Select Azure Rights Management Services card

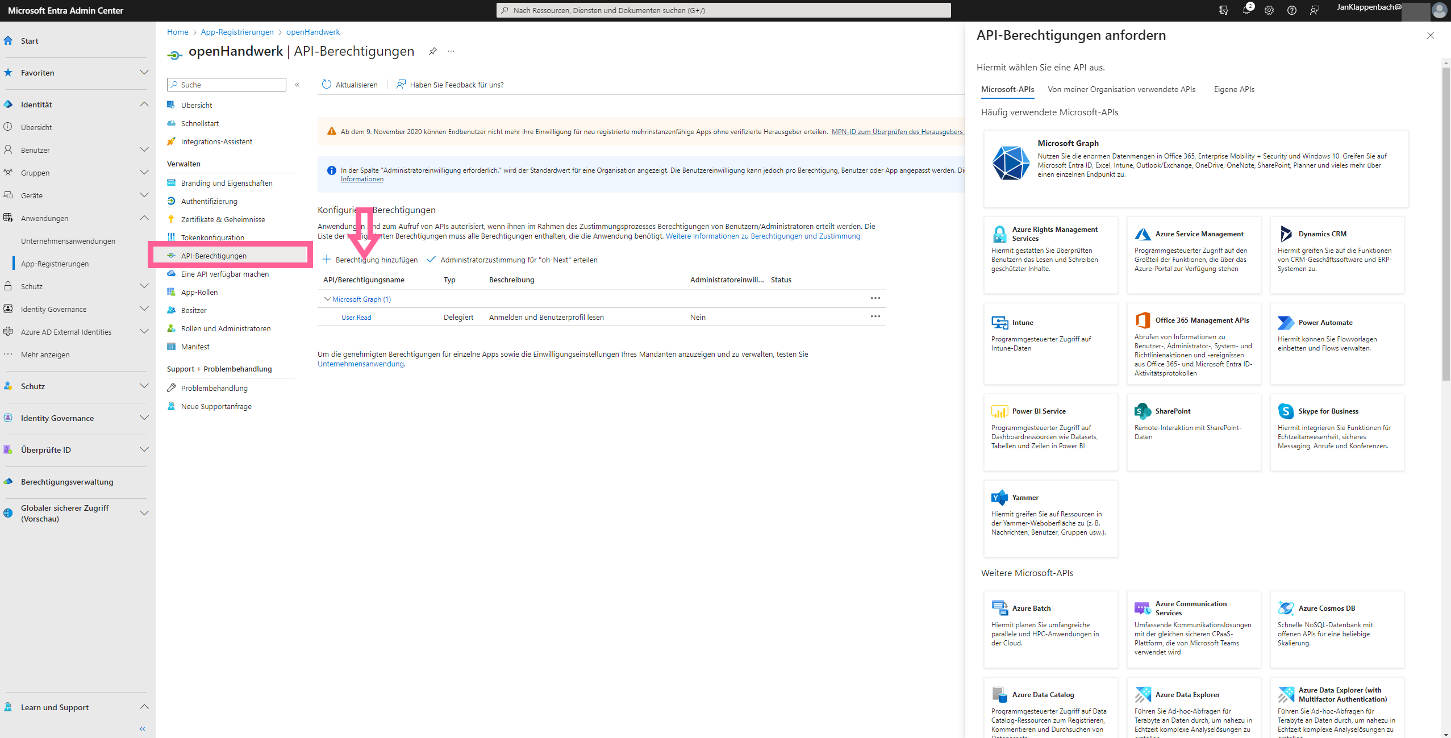[1050, 255]
